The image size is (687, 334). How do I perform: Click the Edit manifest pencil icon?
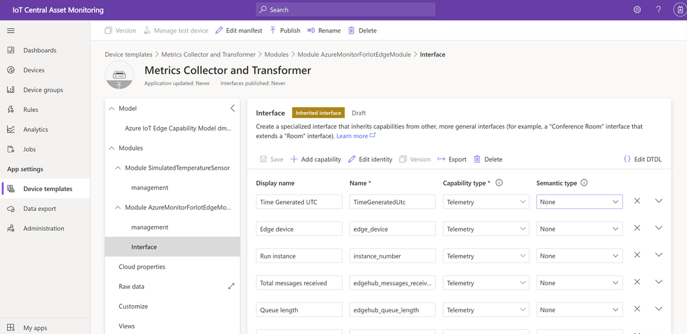pos(218,31)
